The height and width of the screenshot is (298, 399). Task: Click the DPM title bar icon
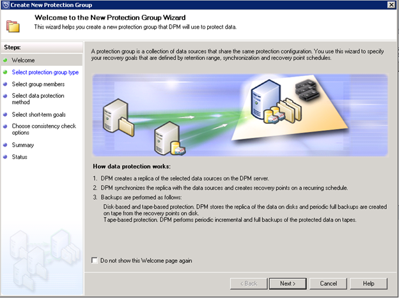(x=6, y=5)
